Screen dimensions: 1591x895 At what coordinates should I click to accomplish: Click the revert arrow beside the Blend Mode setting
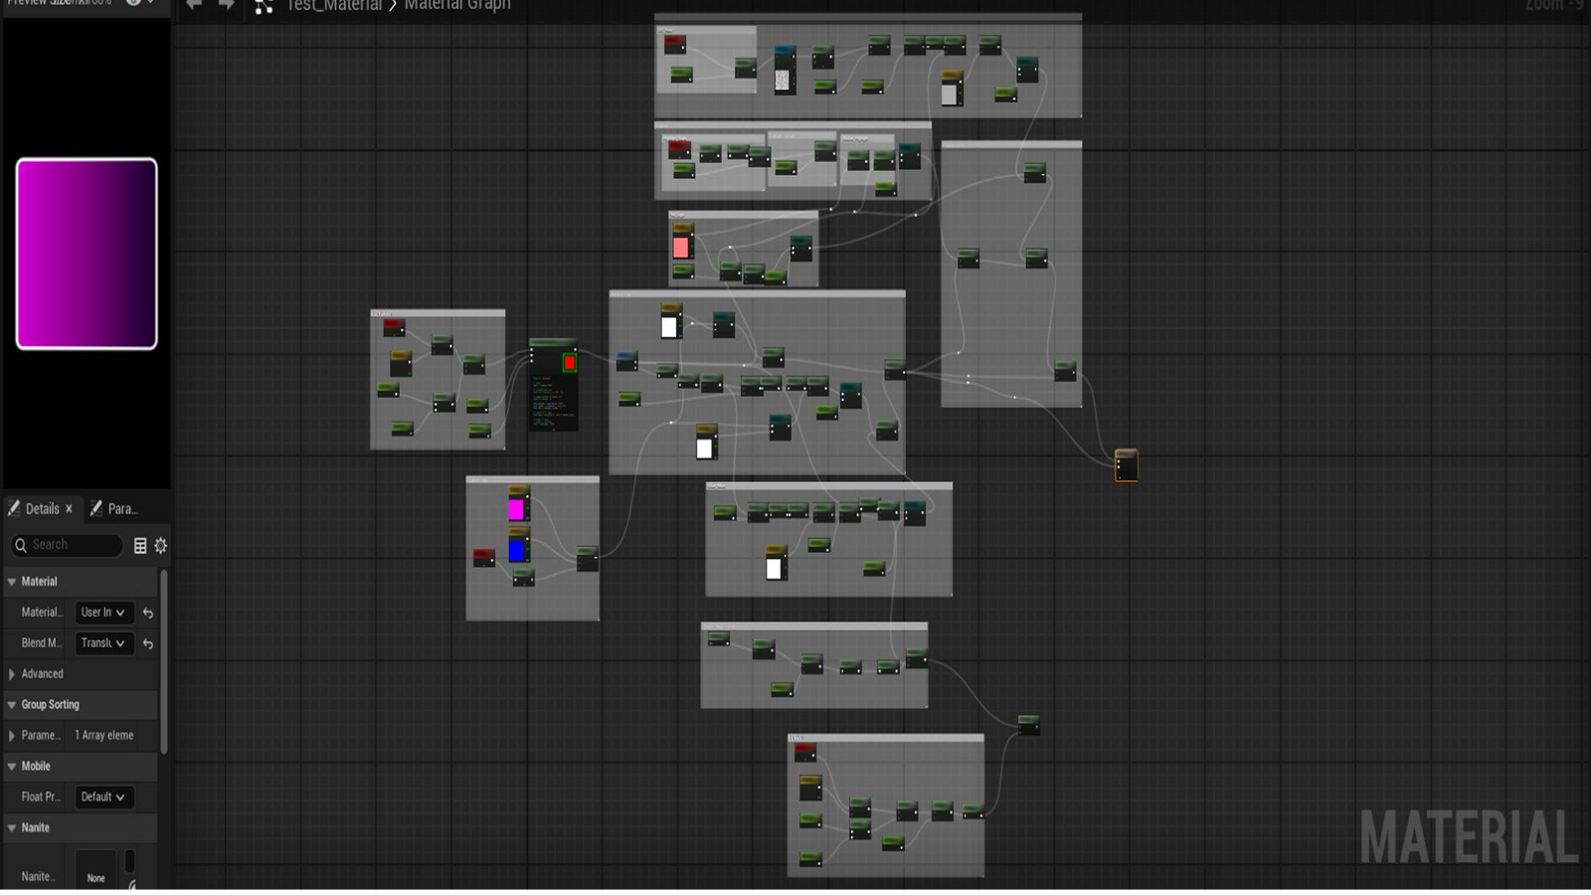pyautogui.click(x=147, y=643)
